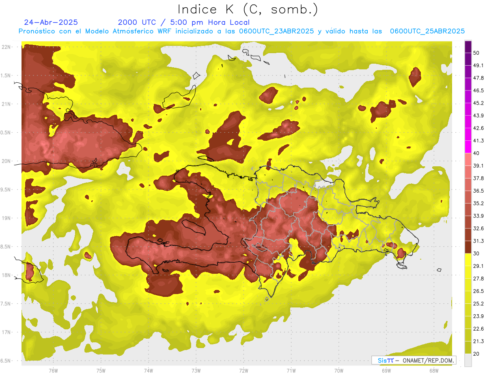
Task: Click the bright yellow swatch between 29.1 and 30
Action: [468, 260]
